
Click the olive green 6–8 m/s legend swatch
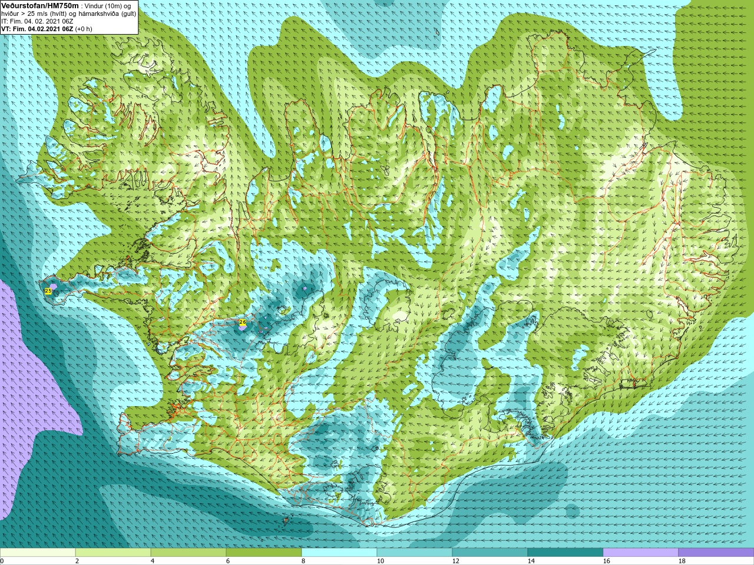[x=264, y=552]
